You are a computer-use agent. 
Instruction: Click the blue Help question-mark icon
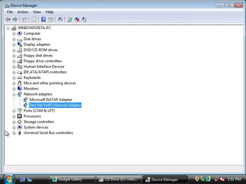(43, 19)
